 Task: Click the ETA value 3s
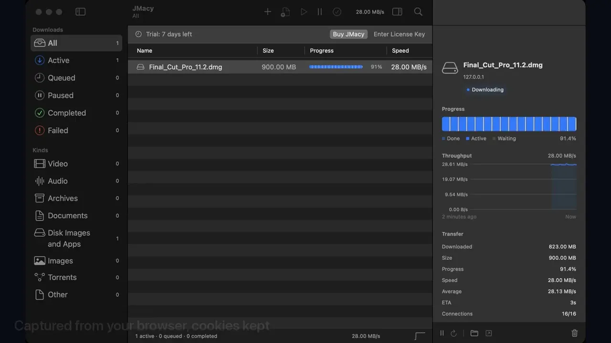573,303
